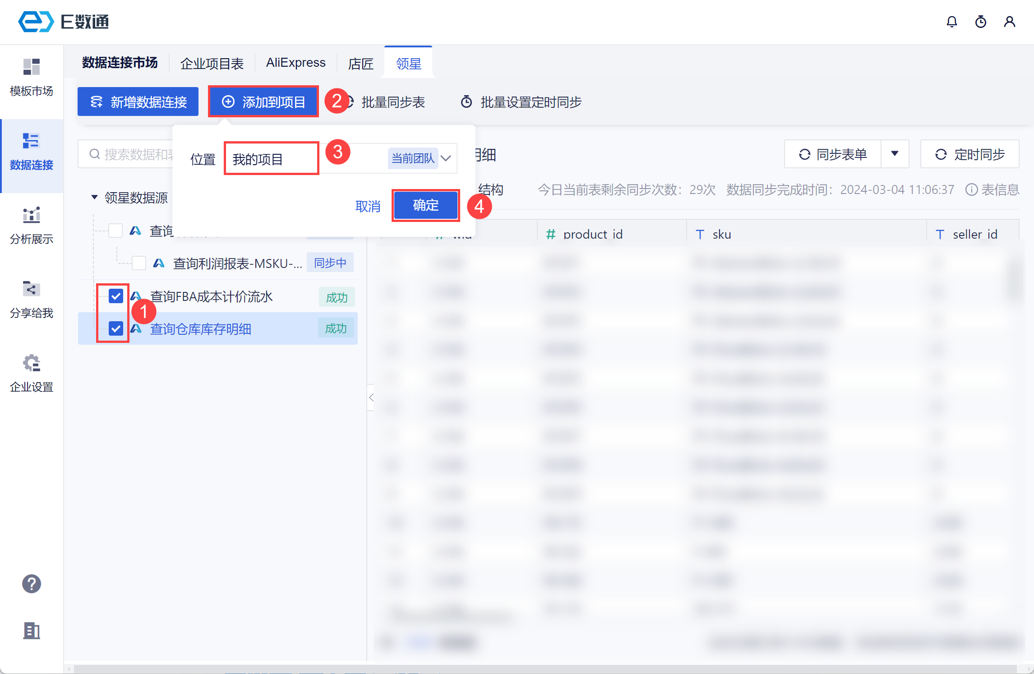The height and width of the screenshot is (674, 1034).
Task: Collapse 领星数据源 tree node
Action: [94, 197]
